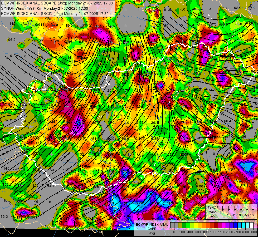The height and width of the screenshot is (237, 258).
Task: Click the map value 30.9
Action: pos(111,139)
